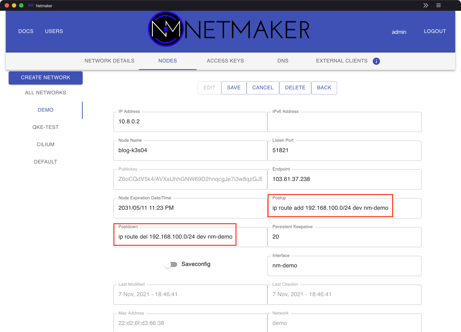This screenshot has height=332, width=461.
Task: Go to the DNS tab
Action: coord(283,61)
